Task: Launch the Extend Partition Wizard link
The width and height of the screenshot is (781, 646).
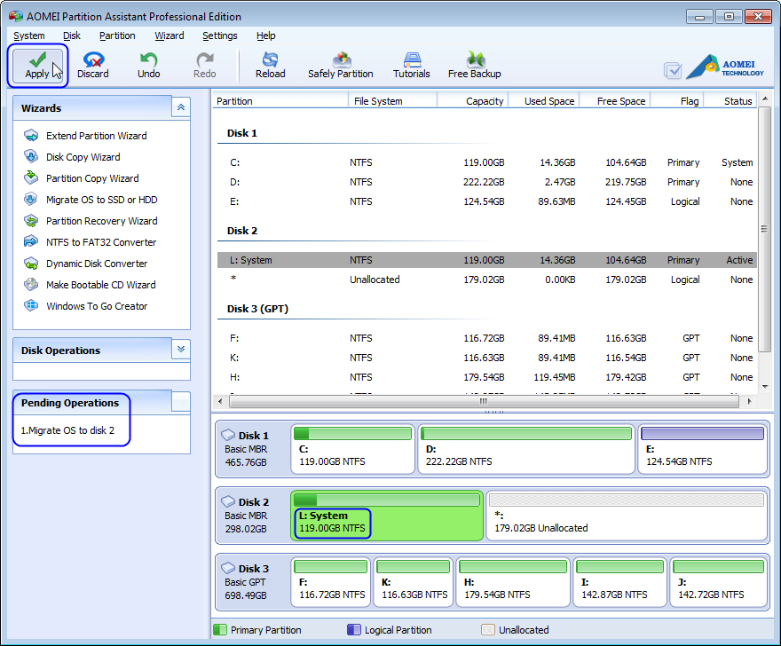Action: pos(96,136)
